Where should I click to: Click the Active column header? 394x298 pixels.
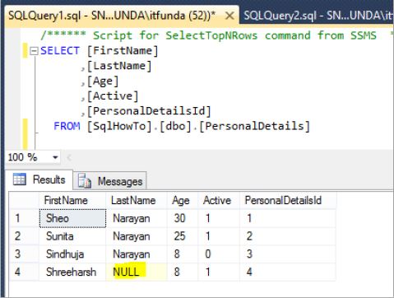(x=219, y=200)
